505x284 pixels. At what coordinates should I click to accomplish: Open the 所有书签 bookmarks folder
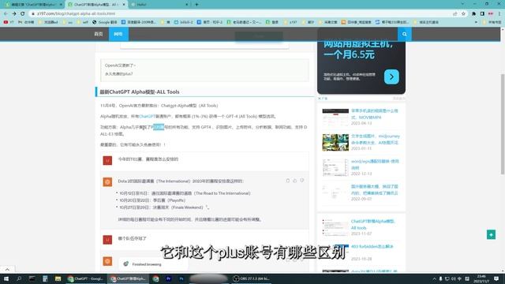coord(492,22)
